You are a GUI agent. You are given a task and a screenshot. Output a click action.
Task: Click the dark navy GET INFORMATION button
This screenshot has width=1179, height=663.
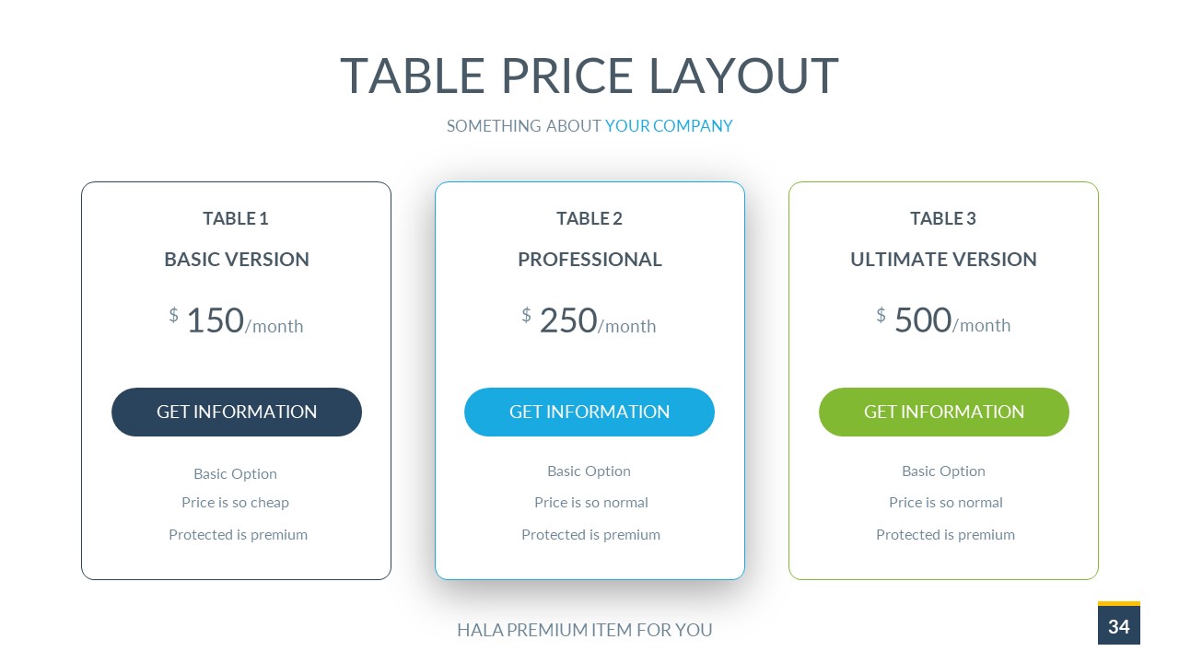(237, 412)
